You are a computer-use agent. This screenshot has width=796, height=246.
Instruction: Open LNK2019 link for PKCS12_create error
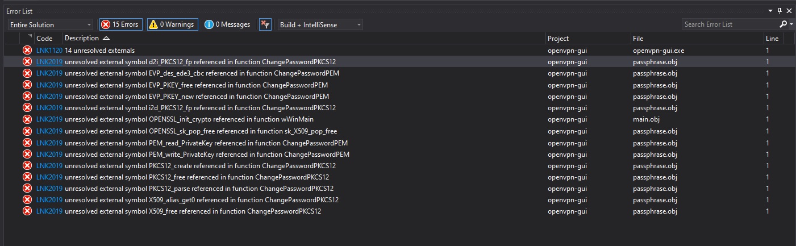click(x=49, y=165)
